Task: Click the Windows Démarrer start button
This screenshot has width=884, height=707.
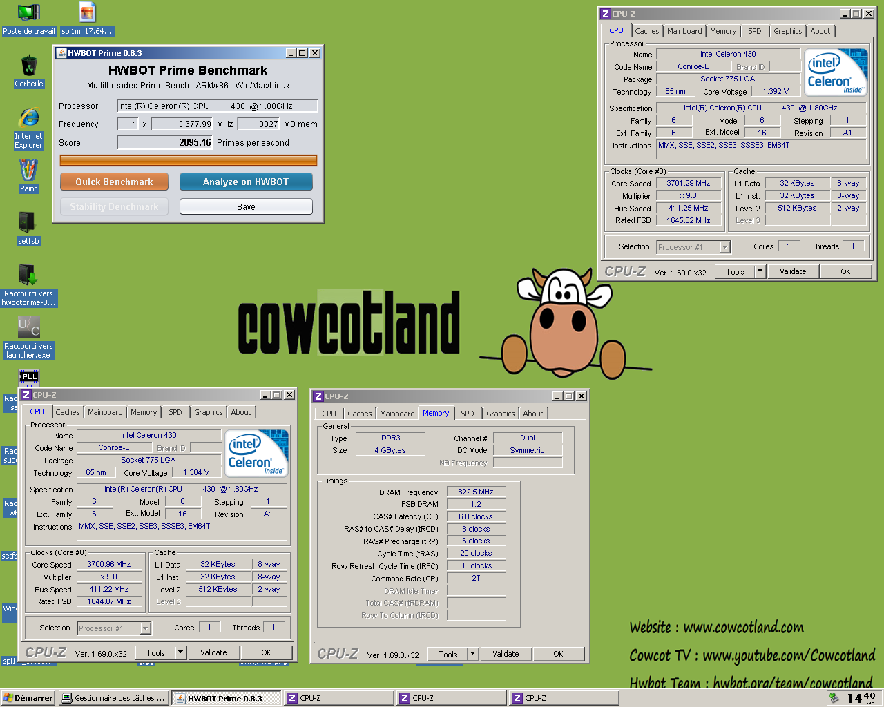Action: [28, 698]
